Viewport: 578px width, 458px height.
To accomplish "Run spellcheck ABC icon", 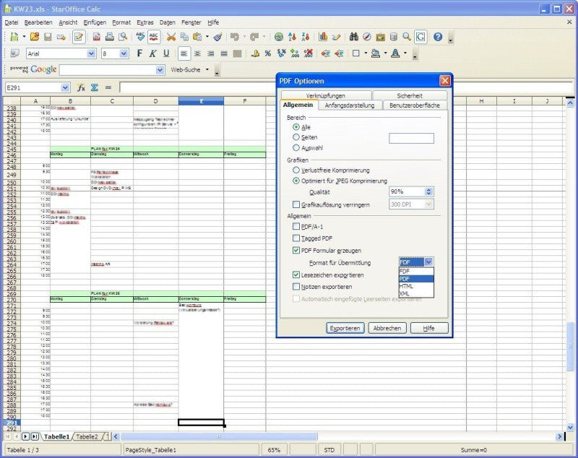I will [140, 37].
